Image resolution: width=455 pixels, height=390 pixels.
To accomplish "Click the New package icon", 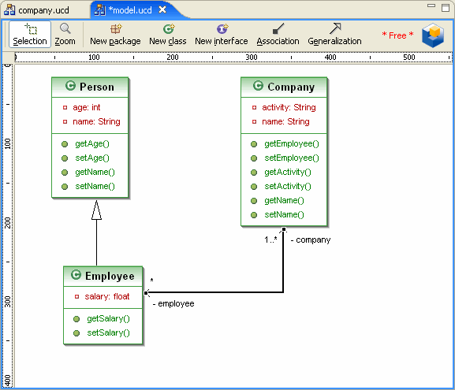I will pos(115,34).
